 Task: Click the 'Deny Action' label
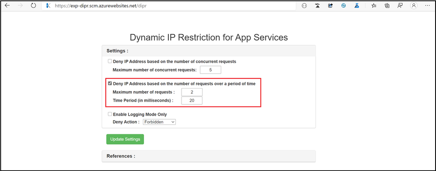(126, 122)
